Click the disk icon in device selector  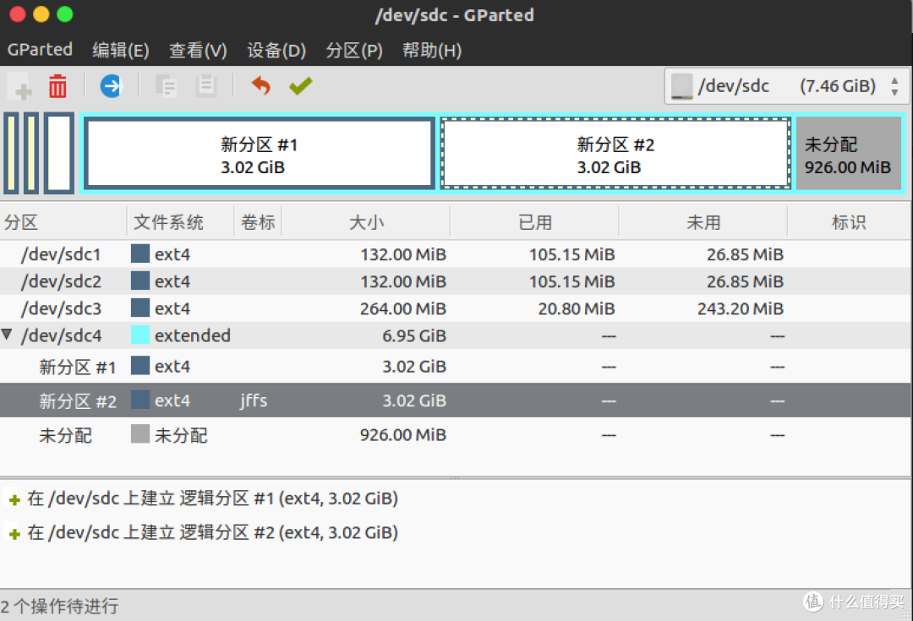pyautogui.click(x=681, y=86)
